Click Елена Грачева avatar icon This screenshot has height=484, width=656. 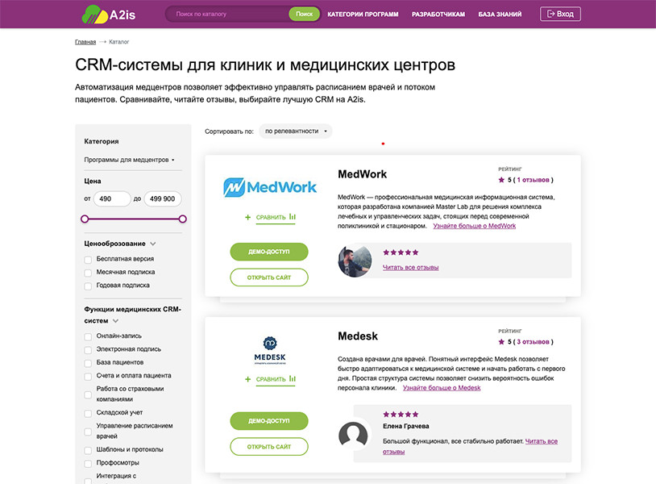pyautogui.click(x=353, y=436)
